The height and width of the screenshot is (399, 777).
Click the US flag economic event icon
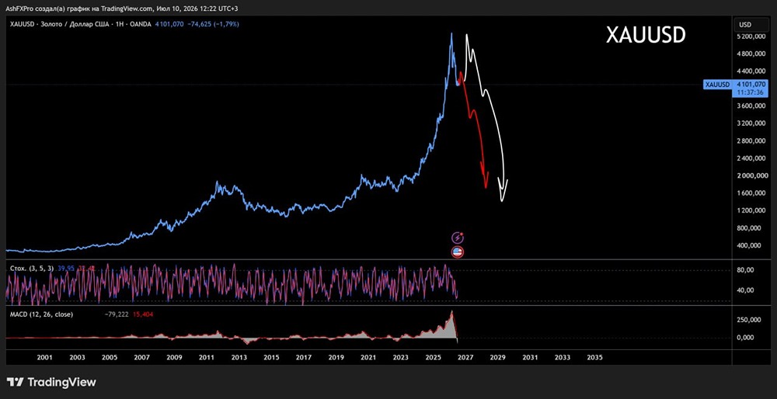tap(458, 252)
